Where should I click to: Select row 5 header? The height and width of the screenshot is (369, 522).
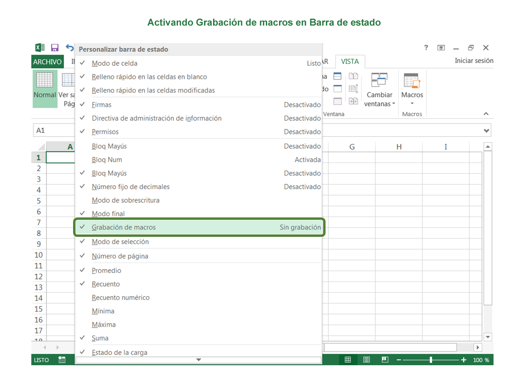(38, 201)
